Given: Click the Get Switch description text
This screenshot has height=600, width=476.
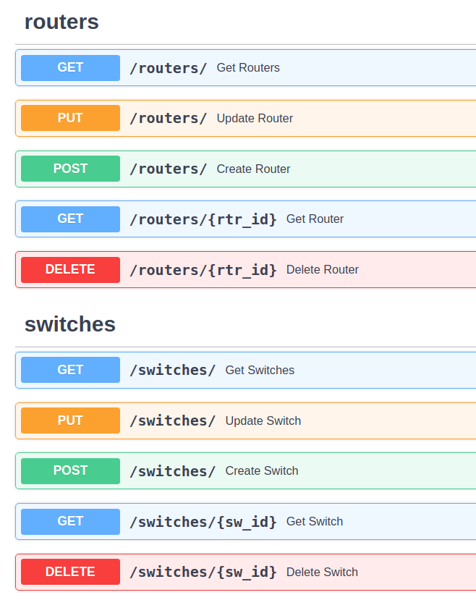Looking at the screenshot, I should coord(314,521).
